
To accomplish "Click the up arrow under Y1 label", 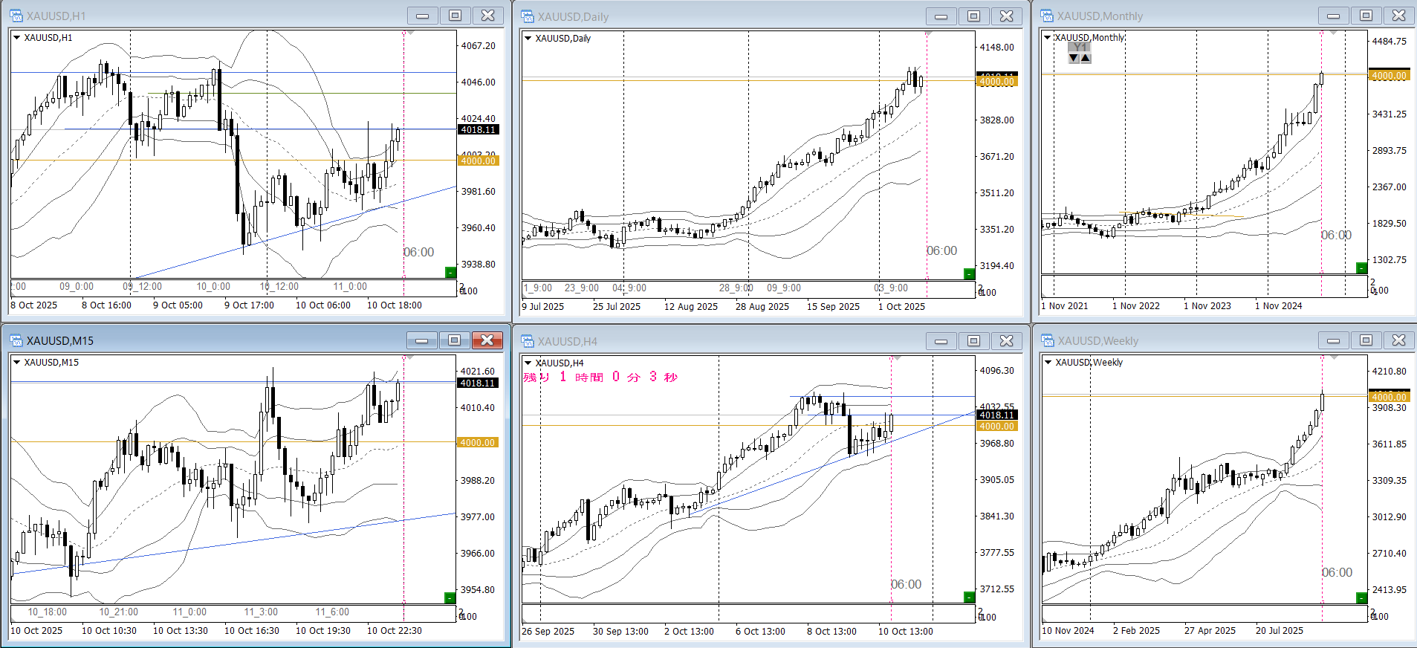I will 1086,58.
